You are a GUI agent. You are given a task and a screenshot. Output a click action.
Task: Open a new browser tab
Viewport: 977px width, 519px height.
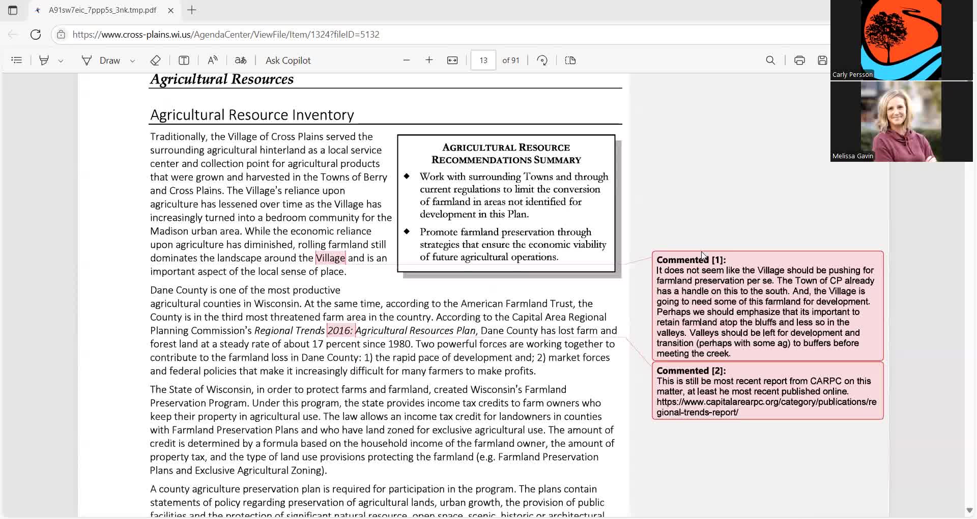click(x=192, y=10)
